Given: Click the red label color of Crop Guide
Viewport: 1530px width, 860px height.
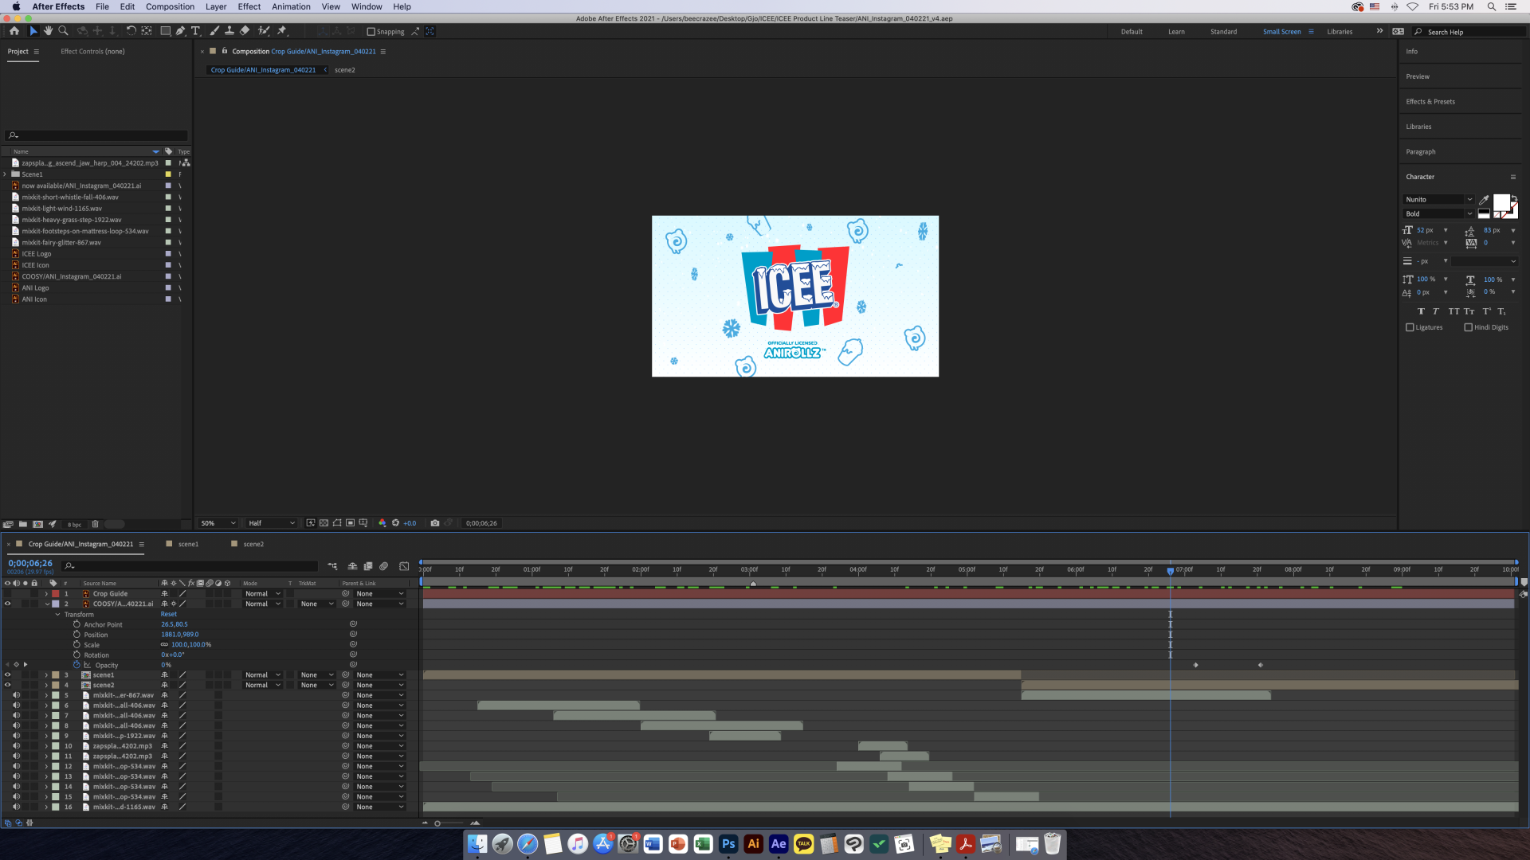Looking at the screenshot, I should (x=56, y=593).
